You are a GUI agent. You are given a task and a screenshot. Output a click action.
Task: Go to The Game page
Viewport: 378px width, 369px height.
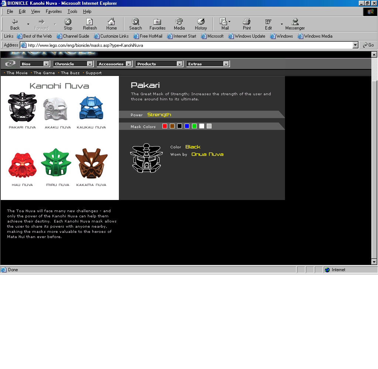[x=44, y=73]
